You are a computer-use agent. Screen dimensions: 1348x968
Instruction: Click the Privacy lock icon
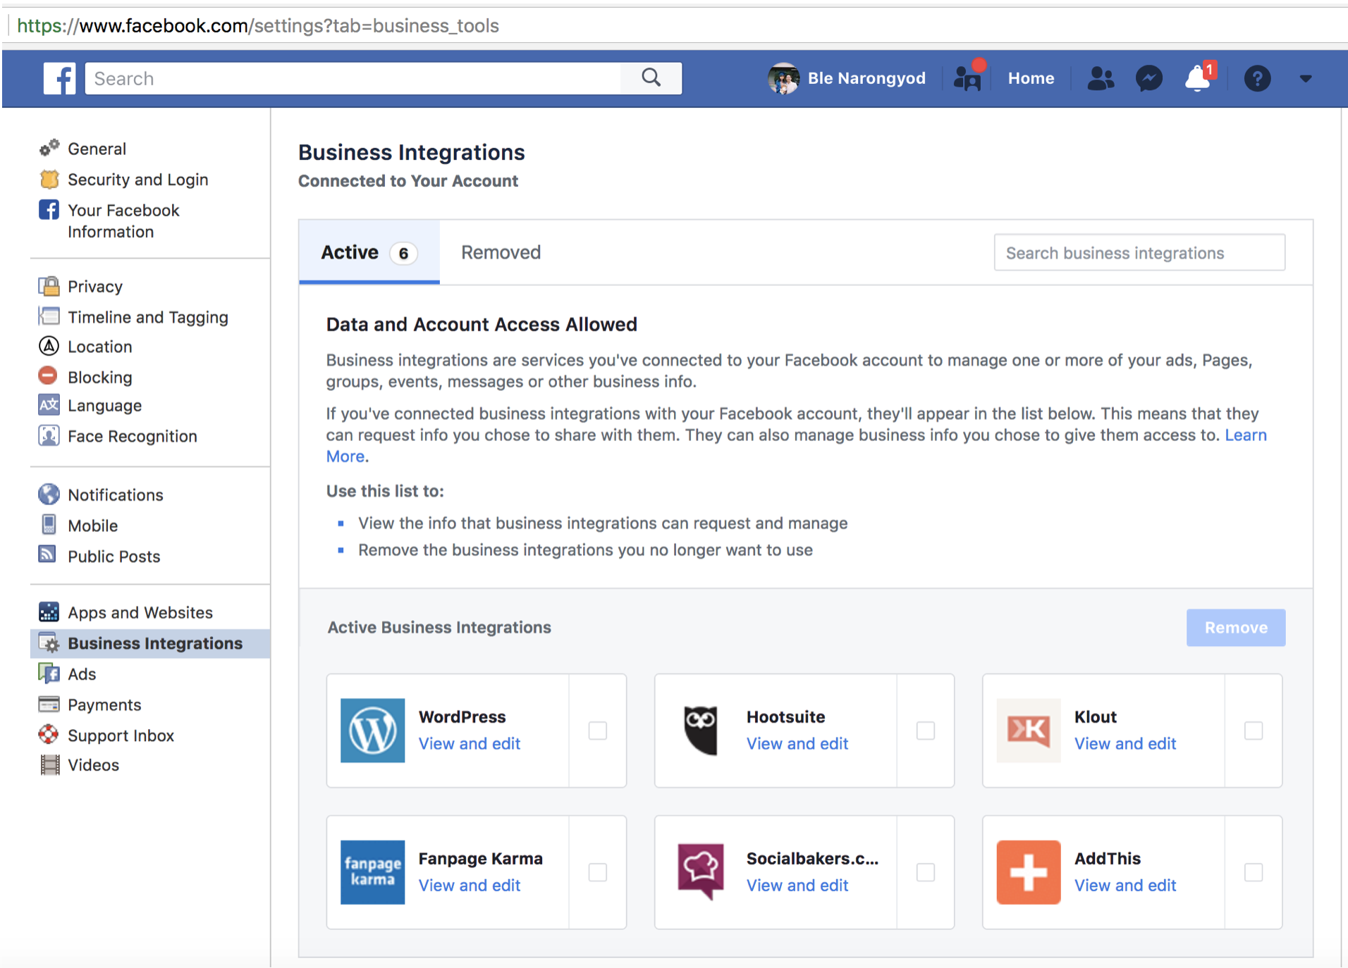[49, 286]
